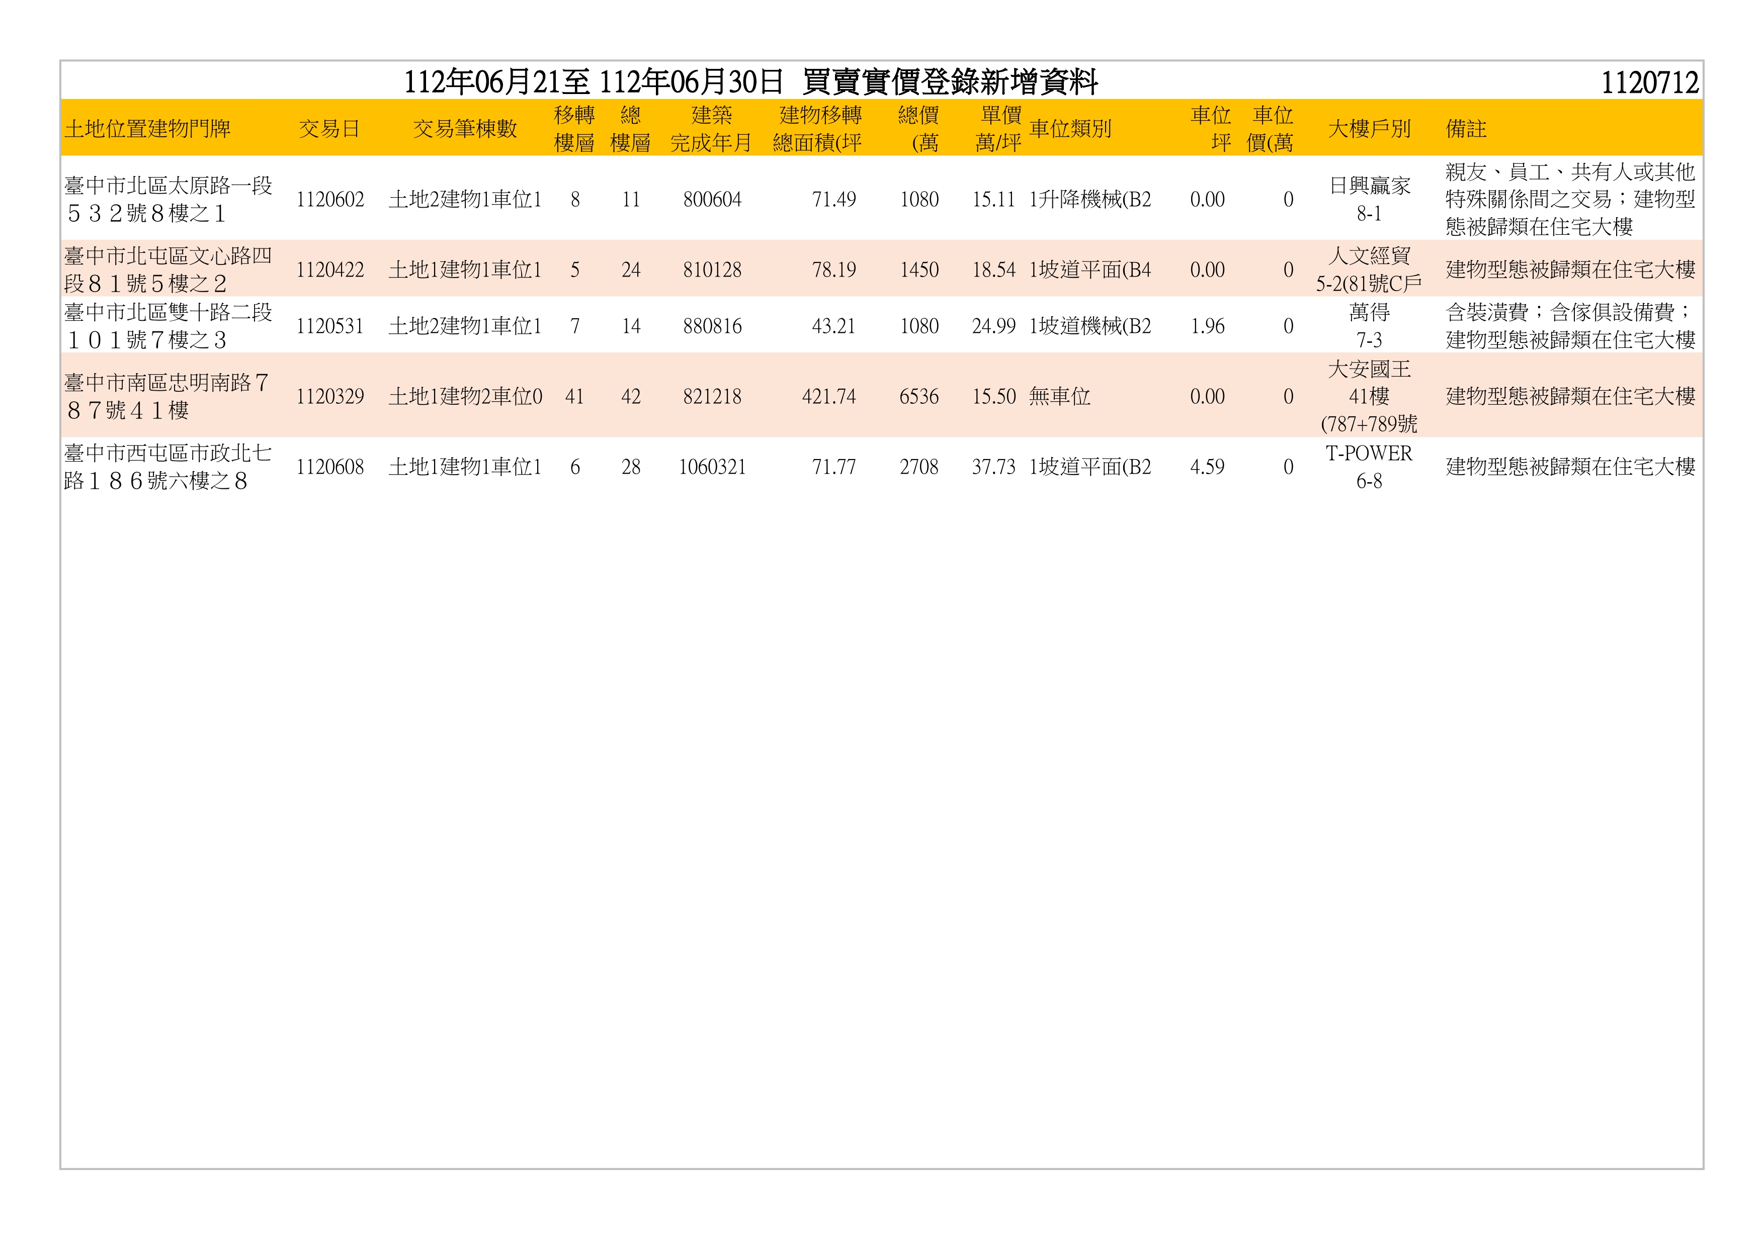Select address 臺中市西屯區市政北七路186號六樓之8
Image resolution: width=1764 pixels, height=1247 pixels.
167,467
